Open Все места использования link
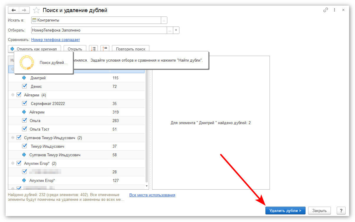This screenshot has width=355, height=222. (152, 195)
